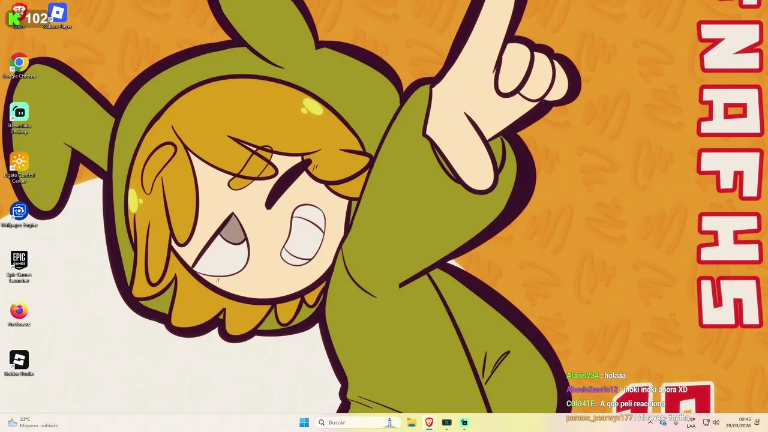Select the Epic Games Launcher icon

[x=19, y=267]
